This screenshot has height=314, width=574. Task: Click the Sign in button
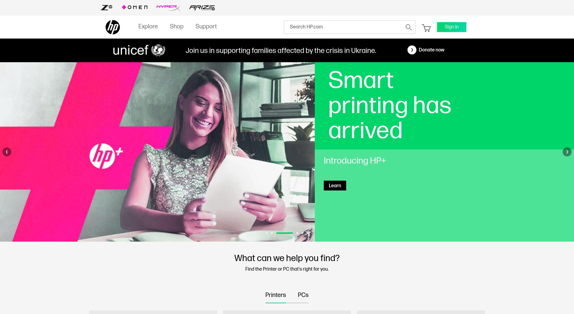tap(451, 27)
